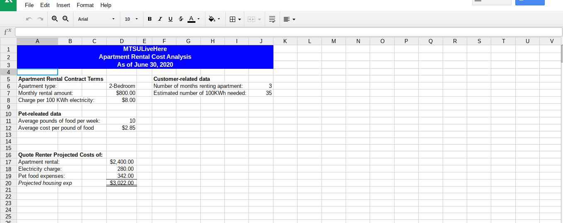Expand the merge cells dropdown arrow
Screen dimensions: 563x223
click(x=259, y=19)
